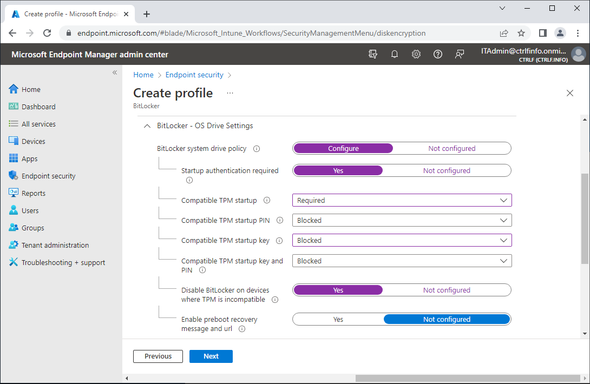The image size is (590, 384).
Task: Show info tooltip for Compatible TPM startup
Action: 266,200
